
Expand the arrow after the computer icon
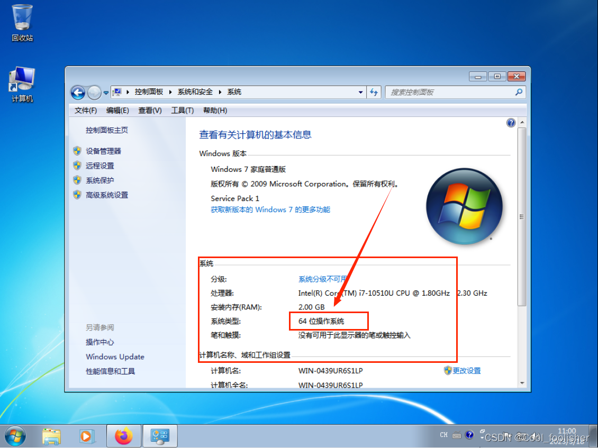[128, 92]
